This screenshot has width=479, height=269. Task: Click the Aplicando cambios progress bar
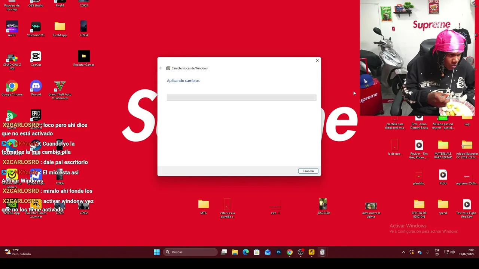(241, 98)
